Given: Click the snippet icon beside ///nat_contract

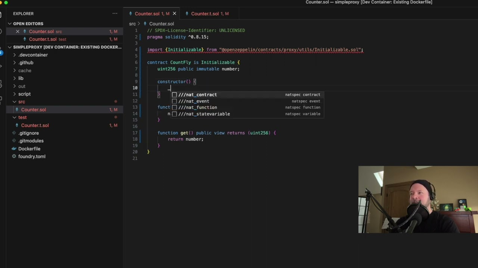Looking at the screenshot, I should [x=174, y=95].
